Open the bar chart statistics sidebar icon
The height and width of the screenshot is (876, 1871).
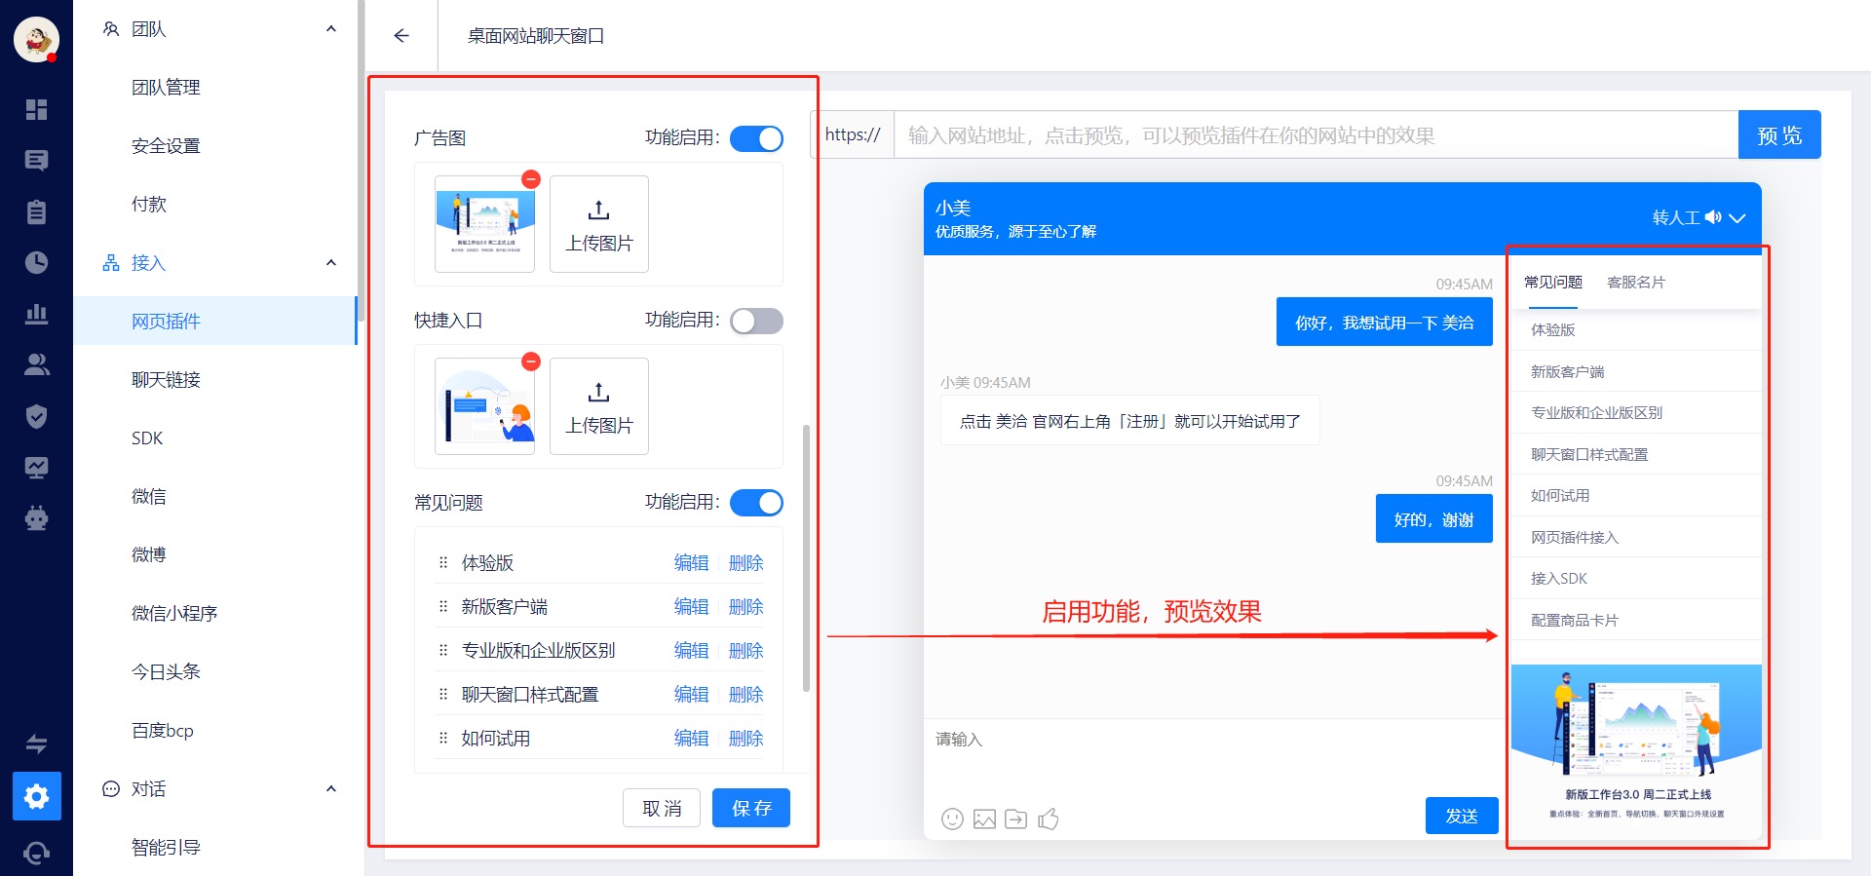(36, 314)
